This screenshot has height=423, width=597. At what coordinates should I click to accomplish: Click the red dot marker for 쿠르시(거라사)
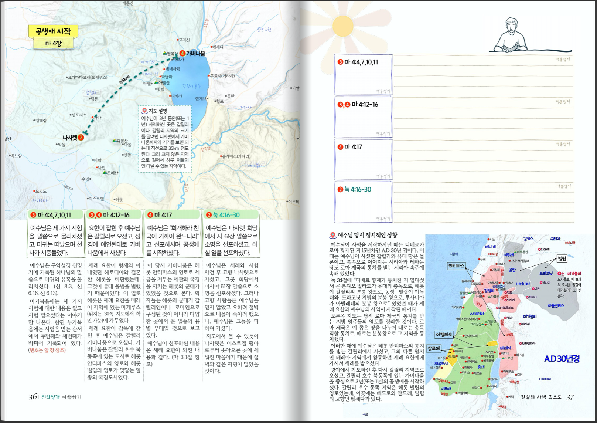click(209, 76)
